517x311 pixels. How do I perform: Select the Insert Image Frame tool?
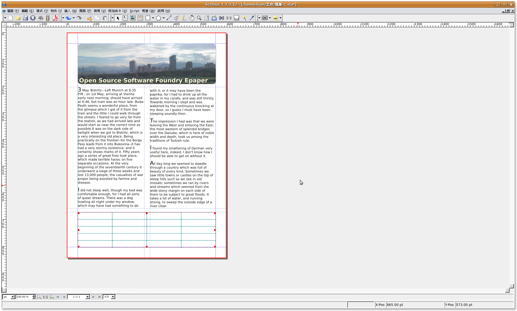(133, 18)
